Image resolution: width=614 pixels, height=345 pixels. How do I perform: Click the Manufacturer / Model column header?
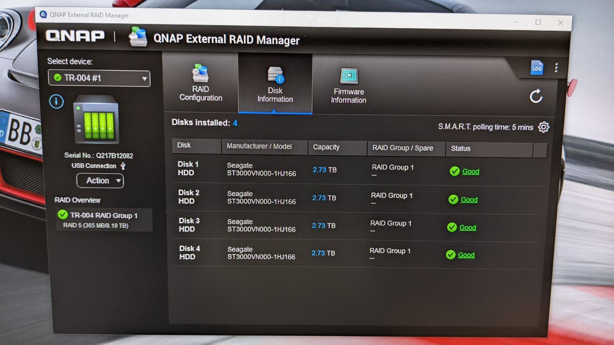pos(265,147)
